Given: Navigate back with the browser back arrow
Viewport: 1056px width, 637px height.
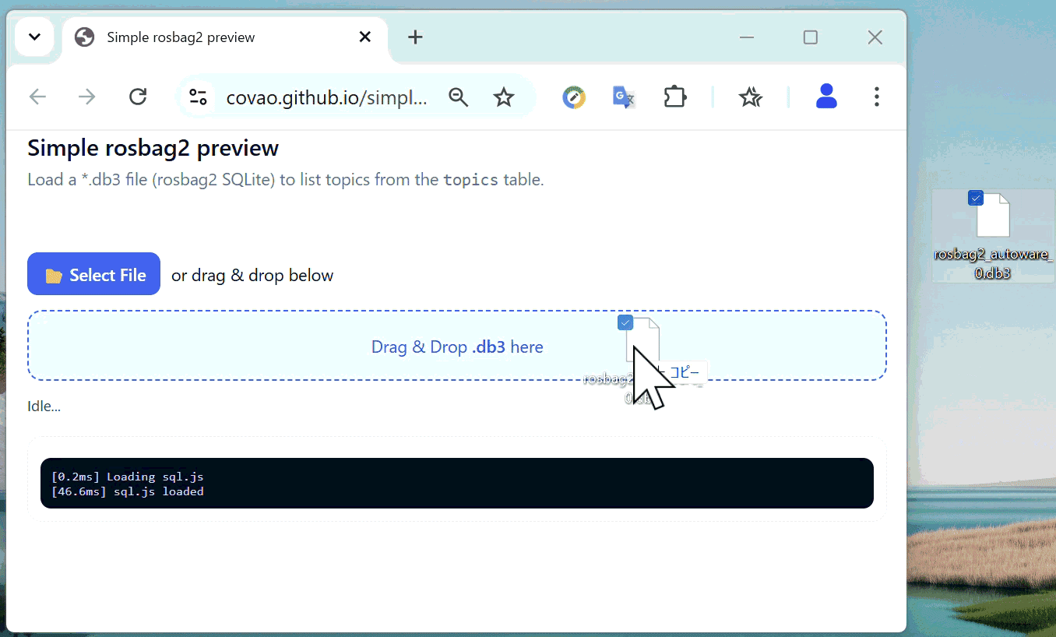Looking at the screenshot, I should (x=37, y=97).
